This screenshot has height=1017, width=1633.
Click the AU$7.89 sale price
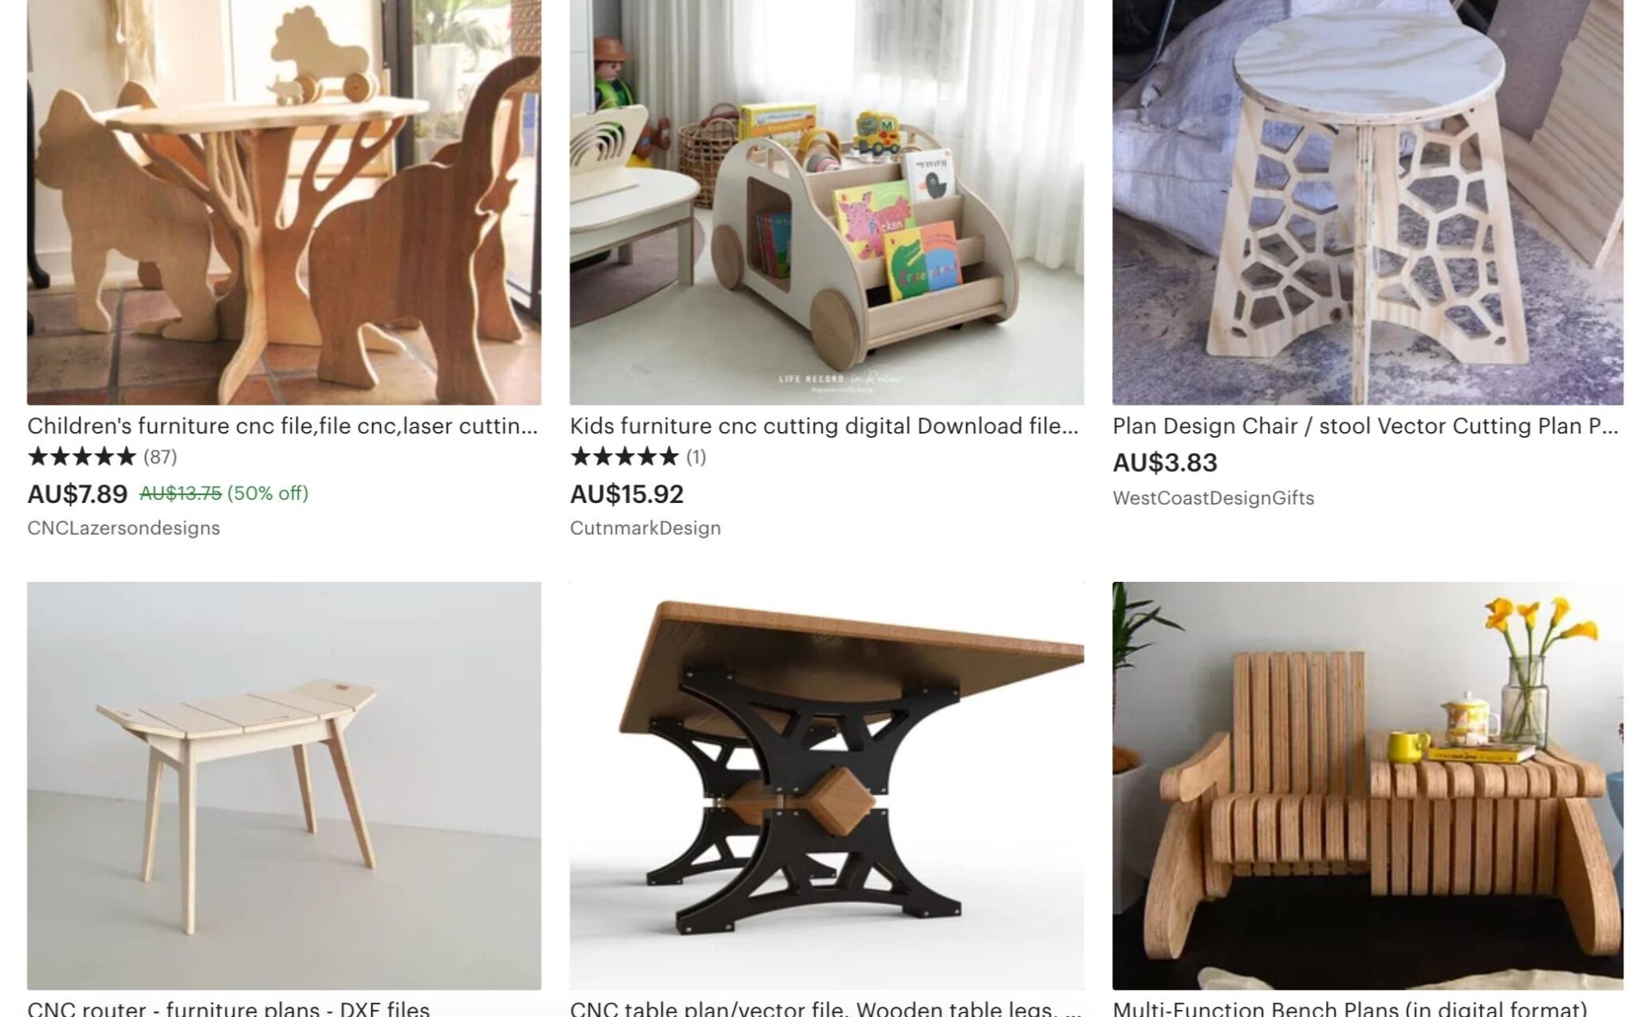point(77,494)
